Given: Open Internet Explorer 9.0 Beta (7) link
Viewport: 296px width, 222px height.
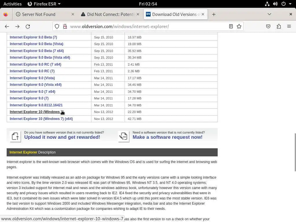Looking at the screenshot, I should (34, 37).
